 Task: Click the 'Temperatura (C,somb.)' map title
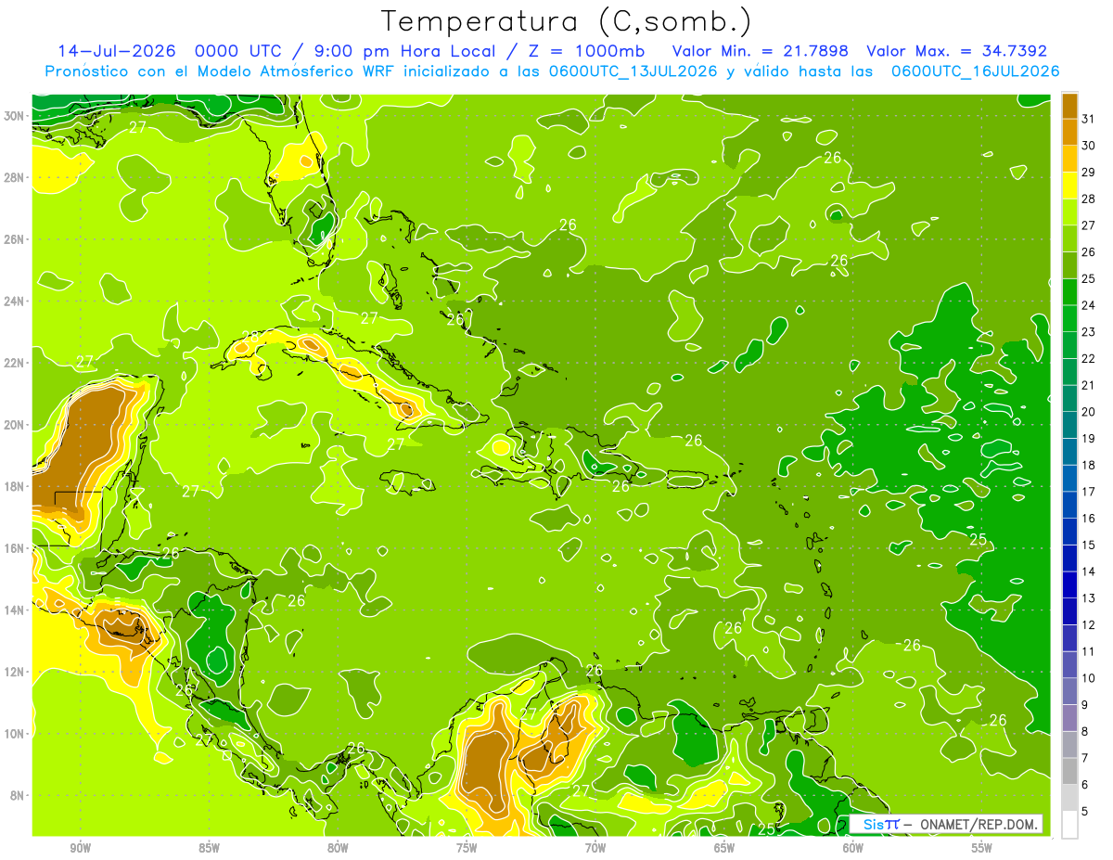pyautogui.click(x=567, y=21)
